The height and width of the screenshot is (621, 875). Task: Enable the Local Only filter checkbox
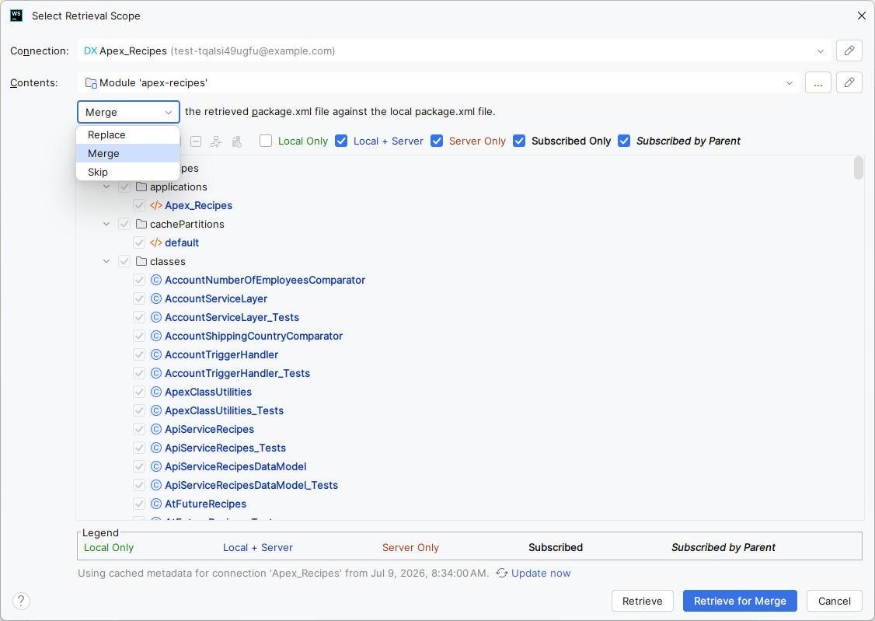pos(266,141)
